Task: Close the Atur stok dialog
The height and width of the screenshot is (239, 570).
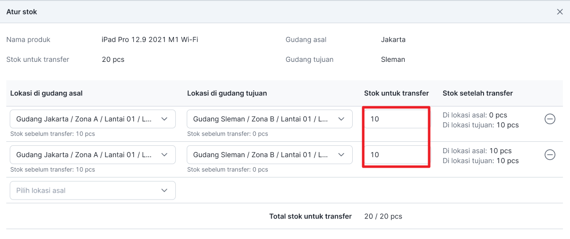Action: [560, 12]
